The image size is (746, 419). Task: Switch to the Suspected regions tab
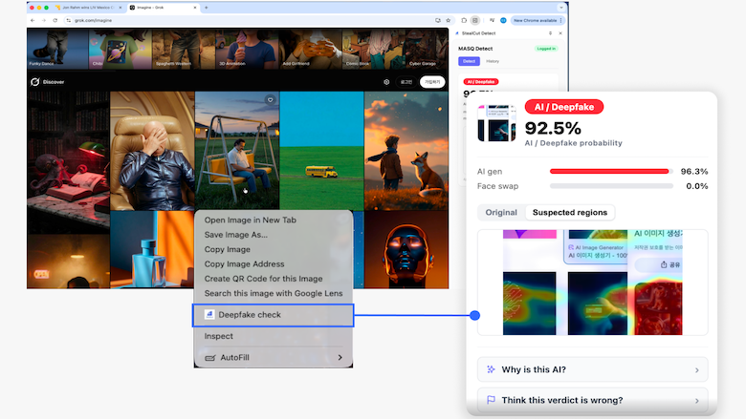570,213
